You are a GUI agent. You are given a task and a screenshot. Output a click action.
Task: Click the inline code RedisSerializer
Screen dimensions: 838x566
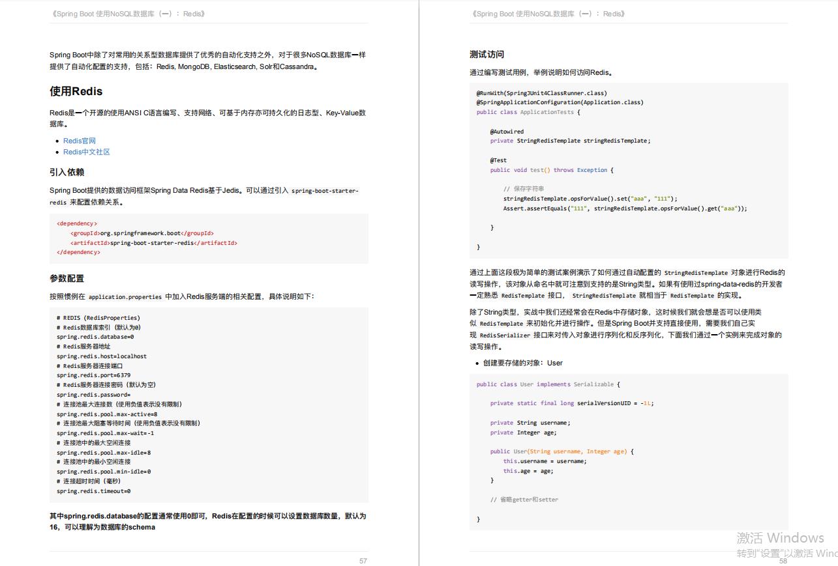(x=505, y=335)
